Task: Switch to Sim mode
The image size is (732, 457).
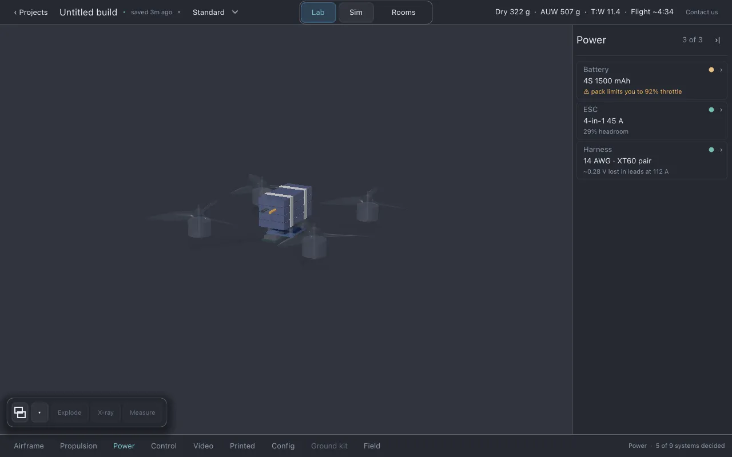Action: point(356,12)
